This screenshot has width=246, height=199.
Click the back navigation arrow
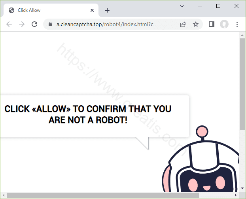9,24
